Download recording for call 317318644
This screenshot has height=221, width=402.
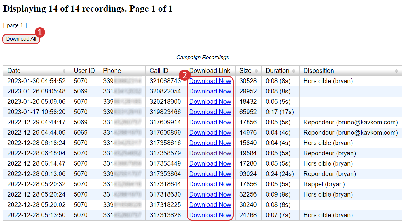coord(210,184)
